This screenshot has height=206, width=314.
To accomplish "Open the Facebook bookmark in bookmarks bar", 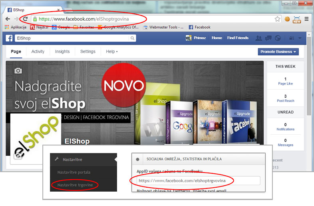I will [x=200, y=27].
